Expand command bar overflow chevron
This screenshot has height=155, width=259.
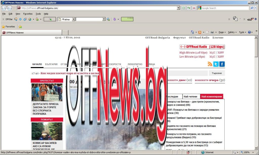256,31
